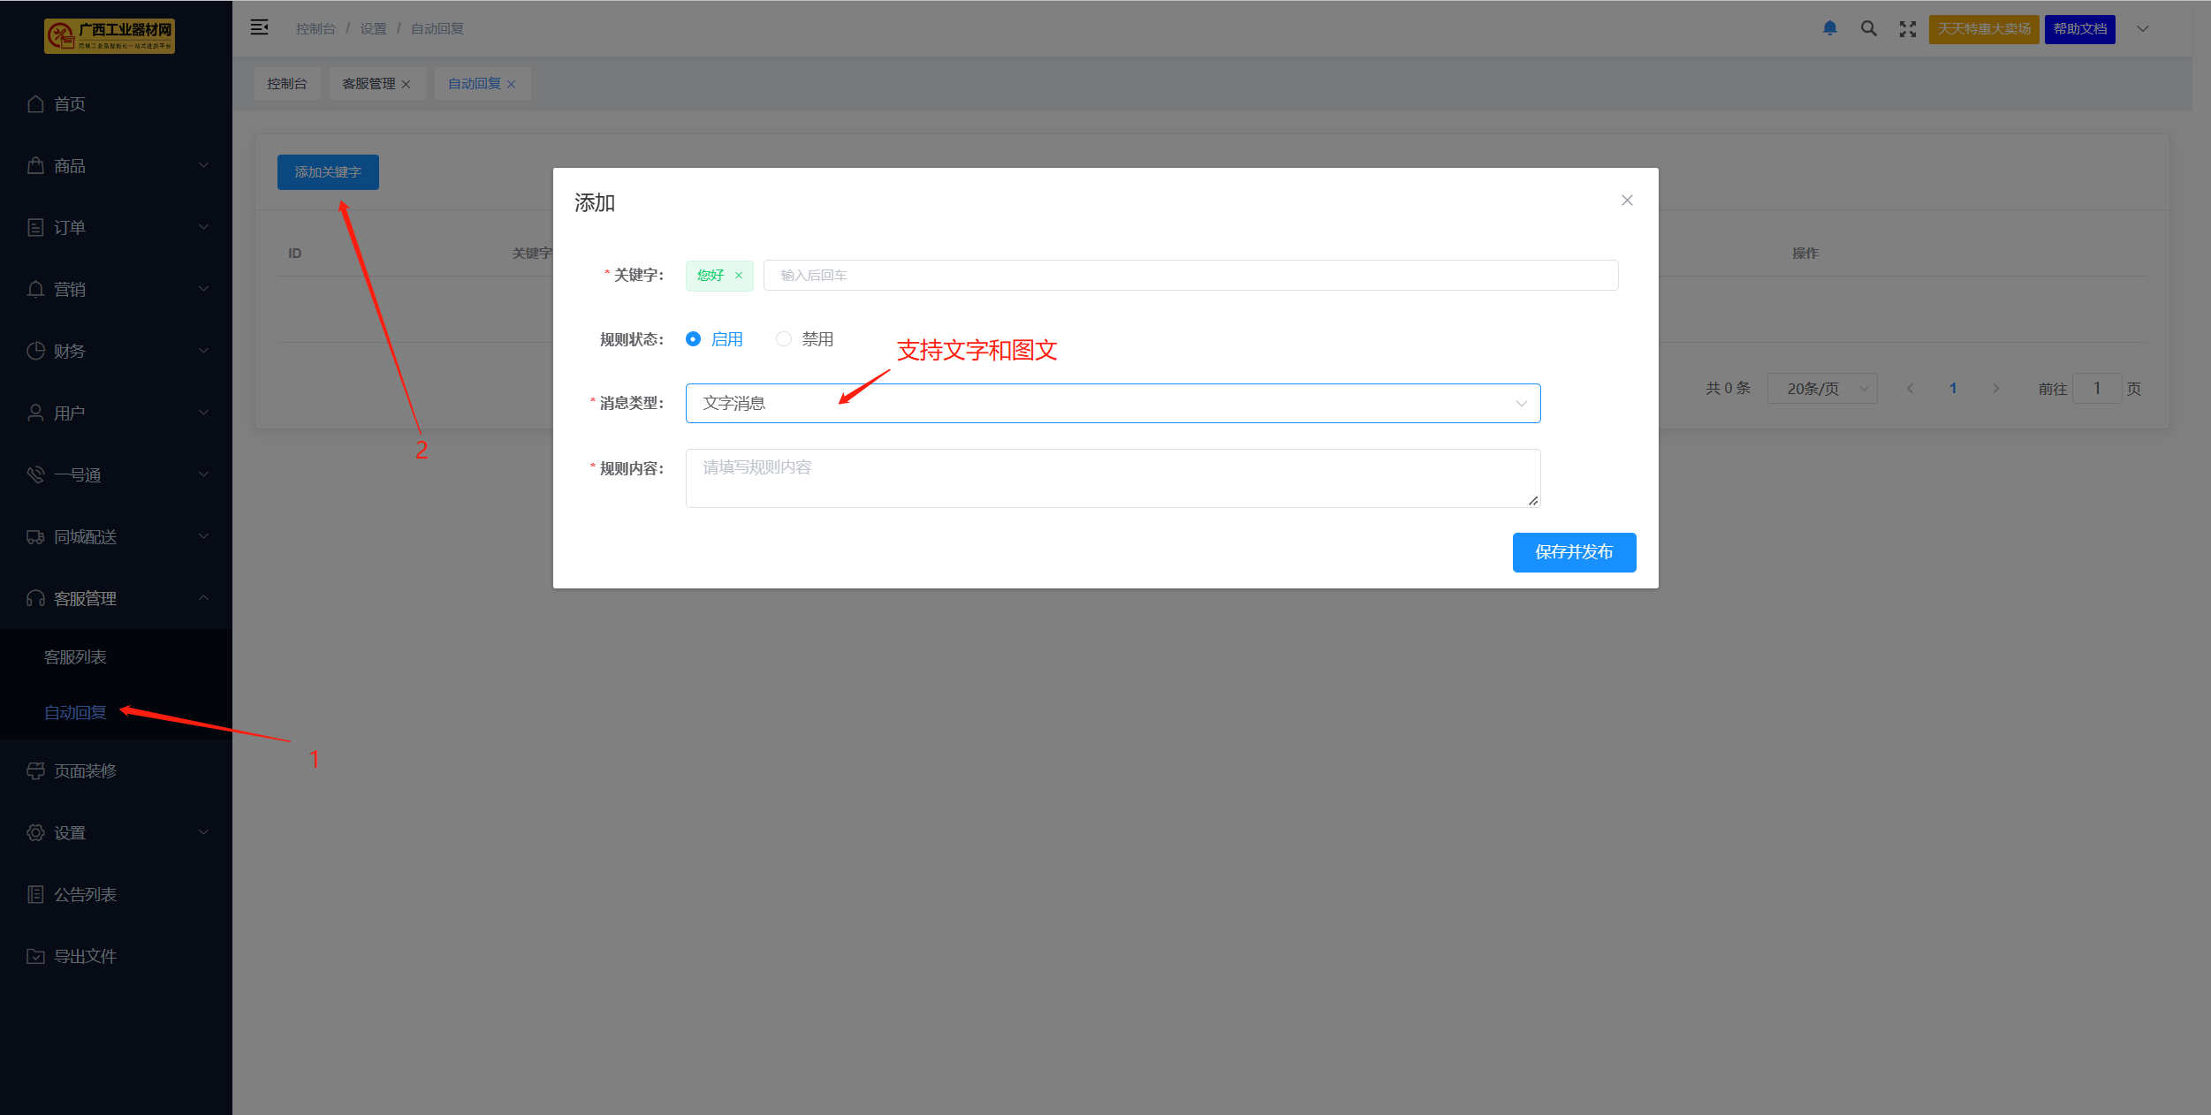Close the 自动回复 tab via its X
This screenshot has width=2211, height=1115.
(x=511, y=85)
